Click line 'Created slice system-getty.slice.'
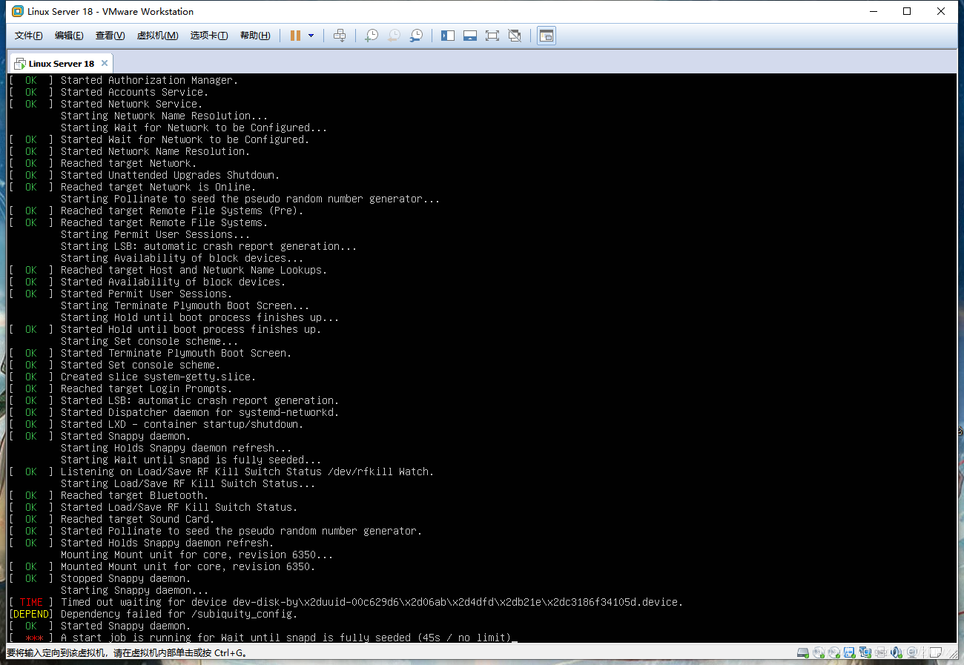Viewport: 964px width, 665px height. pos(158,377)
